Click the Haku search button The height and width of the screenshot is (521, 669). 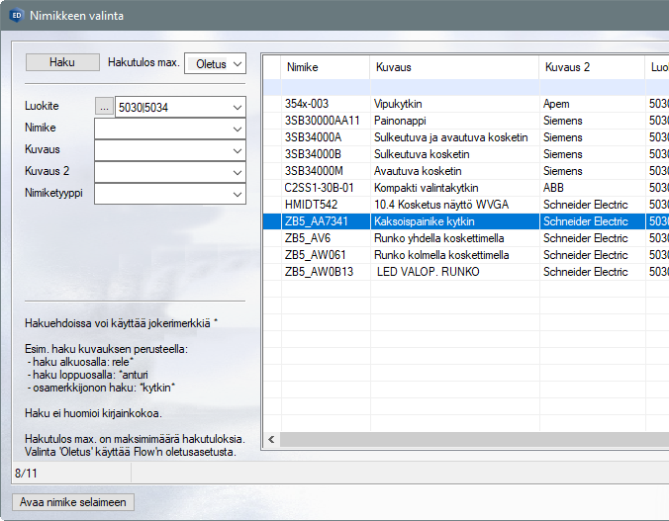tap(61, 62)
